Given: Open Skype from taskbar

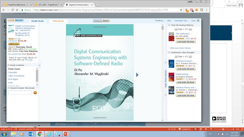Looking at the screenshot, I should pos(58,134).
